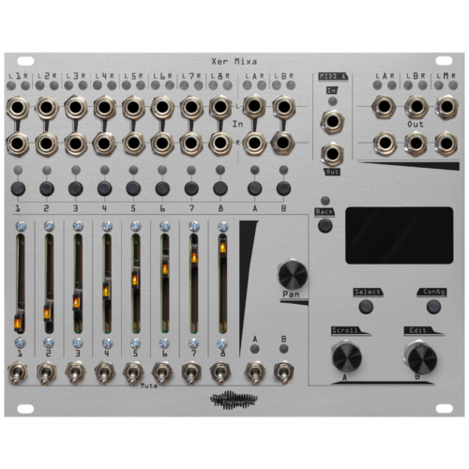
Task: Push the channel 5 select button
Action: point(133,189)
